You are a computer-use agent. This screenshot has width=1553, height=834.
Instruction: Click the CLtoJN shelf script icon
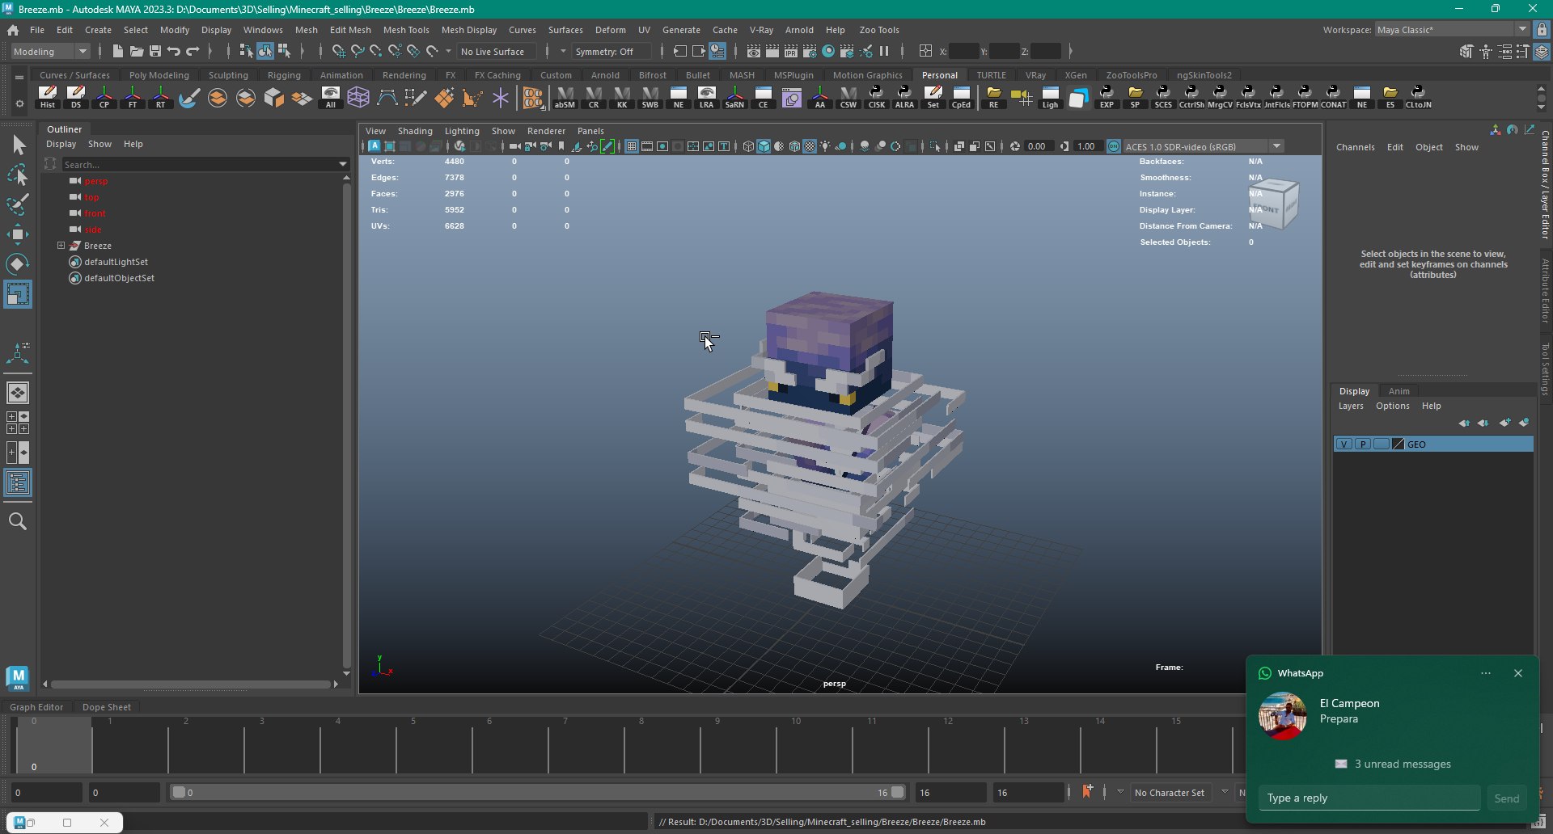(x=1418, y=97)
